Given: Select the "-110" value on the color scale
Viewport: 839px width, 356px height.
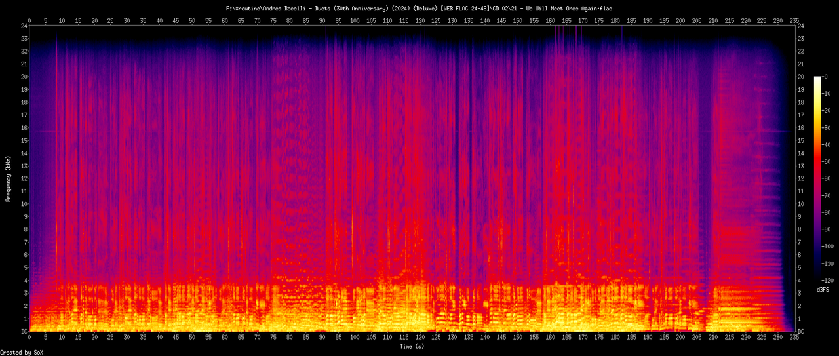Looking at the screenshot, I should click(829, 264).
